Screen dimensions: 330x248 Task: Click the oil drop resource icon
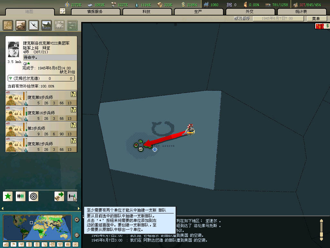tap(137, 5)
